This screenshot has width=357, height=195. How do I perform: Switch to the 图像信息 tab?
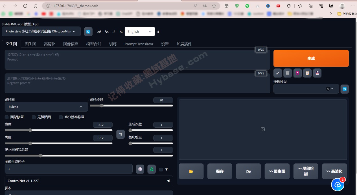(x=71, y=44)
